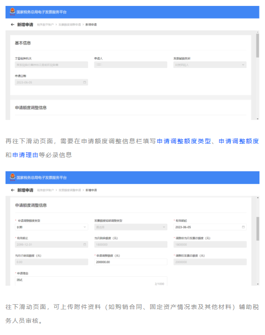Click the calendar icon in the 有效期止 field

tap(84, 245)
